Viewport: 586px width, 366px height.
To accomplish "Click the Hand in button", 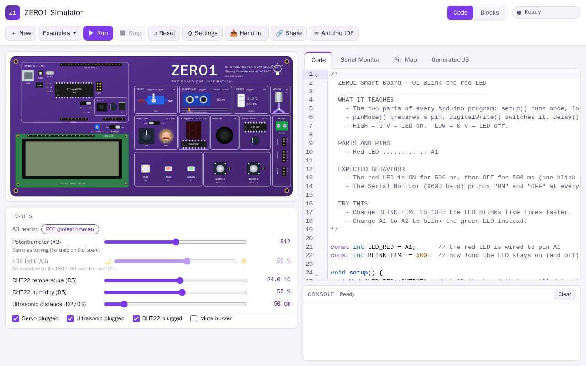I will pyautogui.click(x=246, y=33).
